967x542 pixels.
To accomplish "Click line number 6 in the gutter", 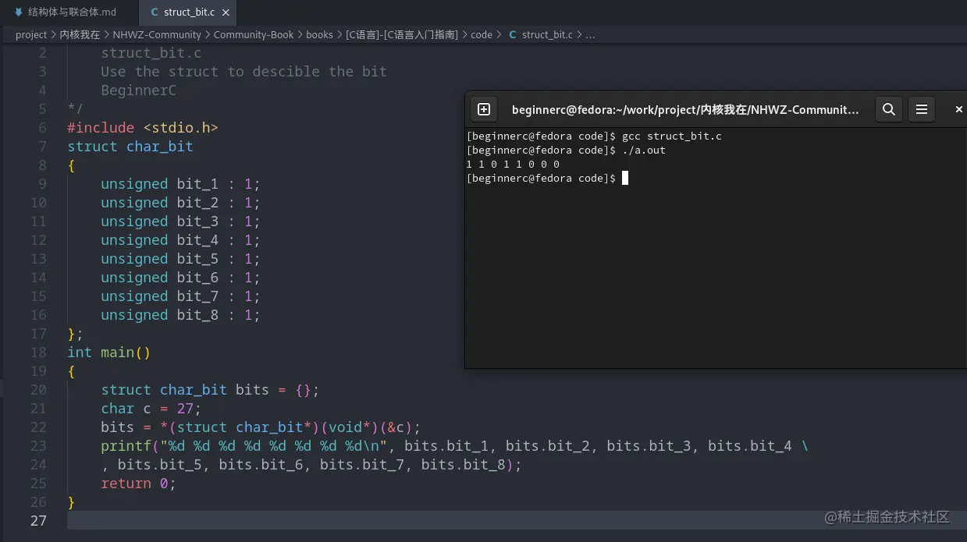I will (x=42, y=128).
